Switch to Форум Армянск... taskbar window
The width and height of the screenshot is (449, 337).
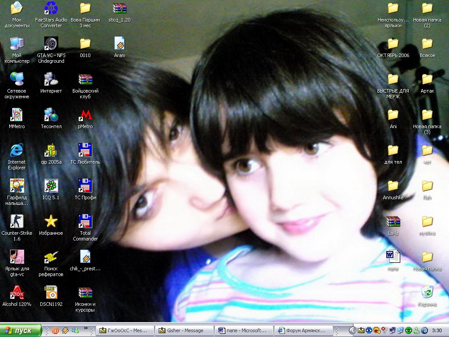[303, 330]
